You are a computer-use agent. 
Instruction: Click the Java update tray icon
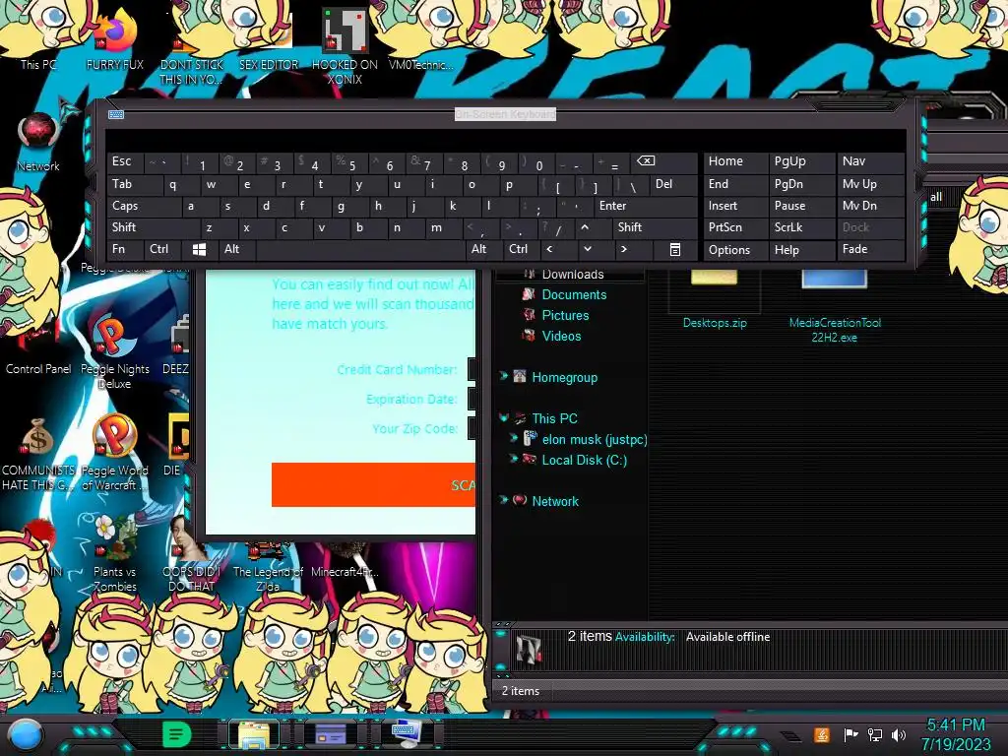822,734
